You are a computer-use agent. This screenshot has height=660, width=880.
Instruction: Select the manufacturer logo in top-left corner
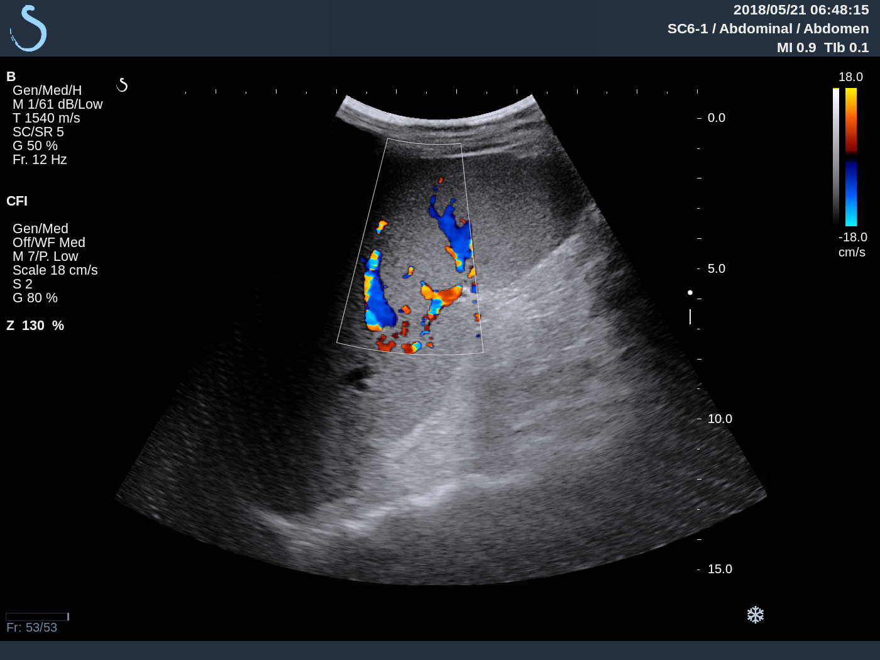coord(28,28)
